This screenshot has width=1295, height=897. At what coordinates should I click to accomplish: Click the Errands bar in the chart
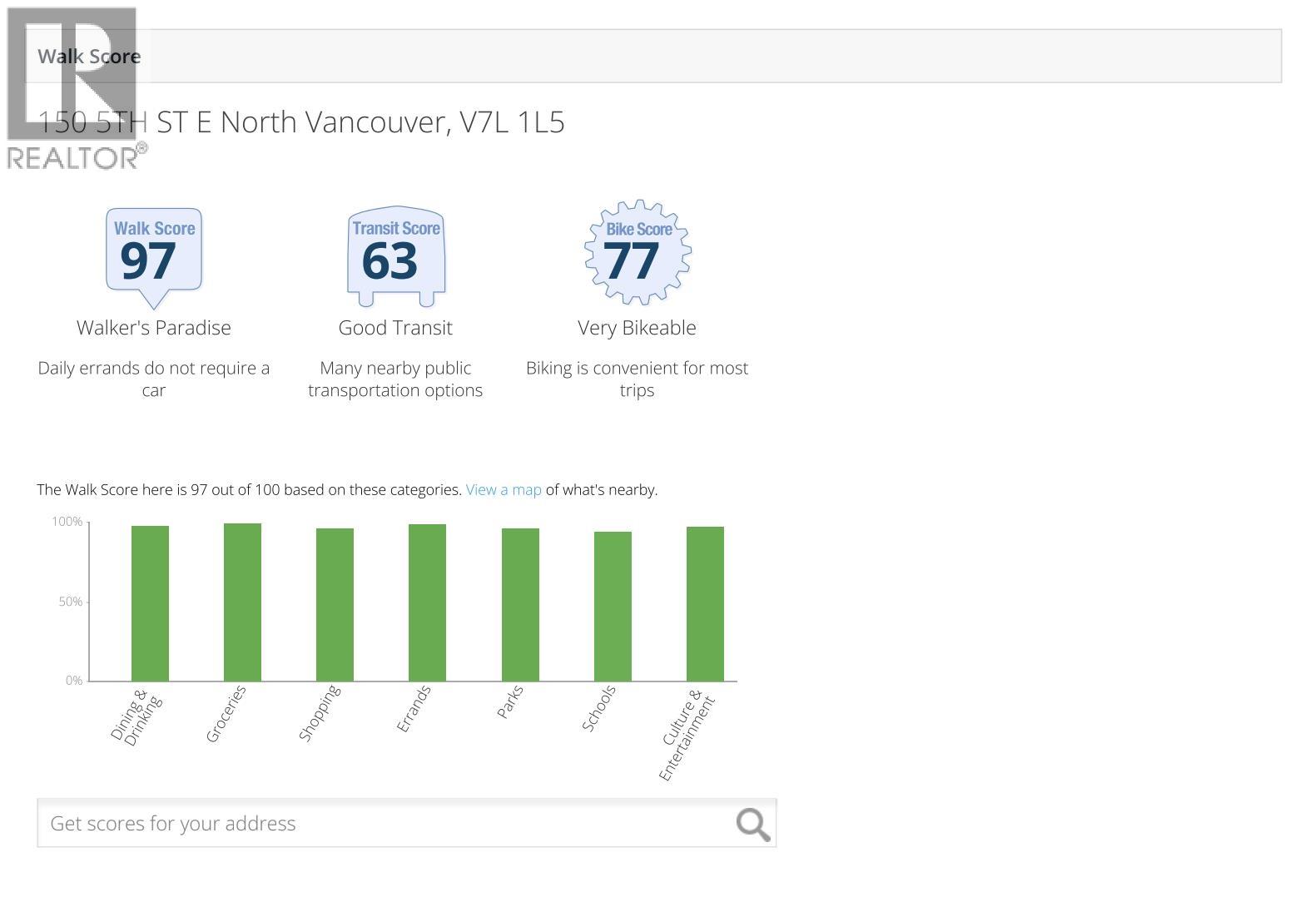(x=427, y=602)
